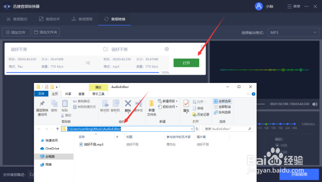Click the 复制 copy icon in the ribbon
Screen dimensions: 322x182
[54, 103]
